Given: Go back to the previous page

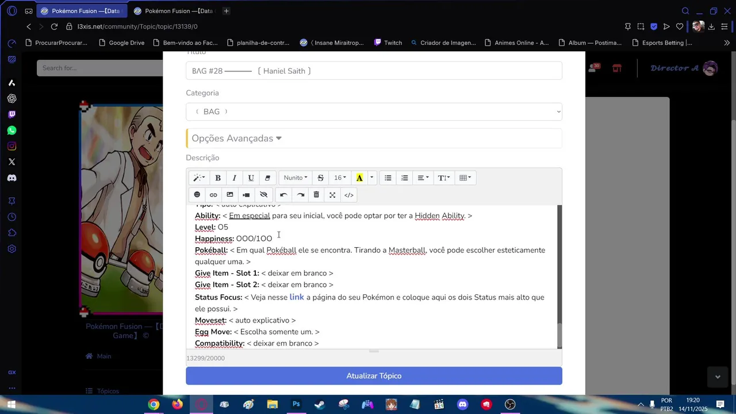Looking at the screenshot, I should tap(29, 26).
